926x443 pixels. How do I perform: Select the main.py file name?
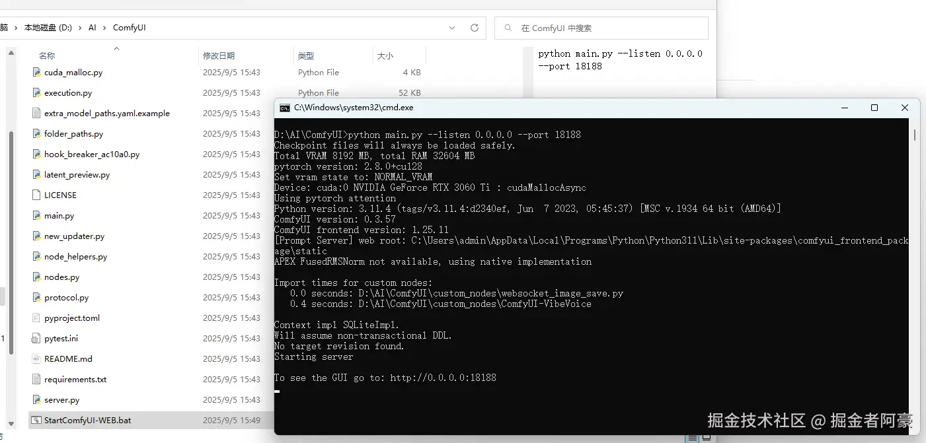59,215
